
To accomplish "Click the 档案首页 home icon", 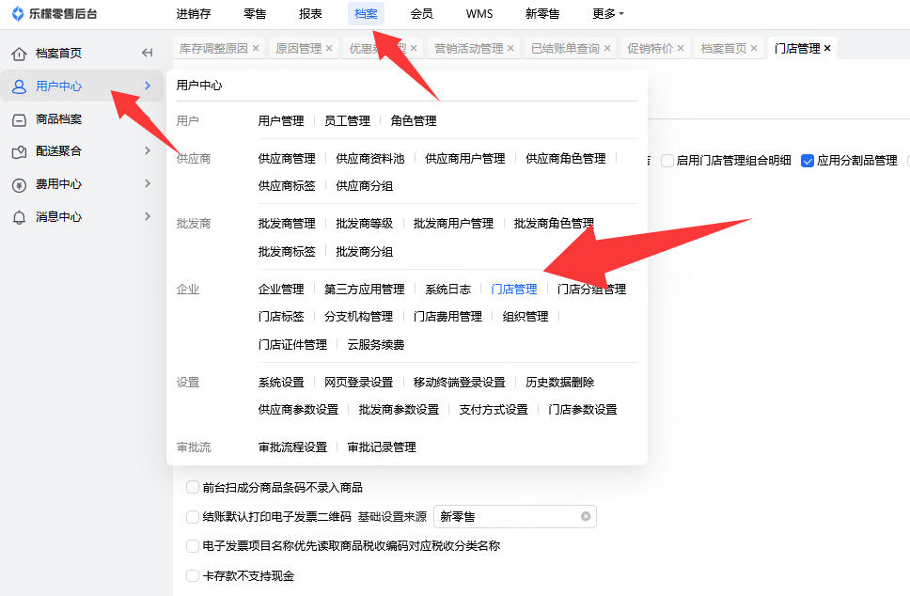I will click(19, 54).
